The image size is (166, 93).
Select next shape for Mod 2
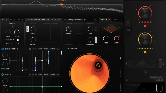point(36,74)
